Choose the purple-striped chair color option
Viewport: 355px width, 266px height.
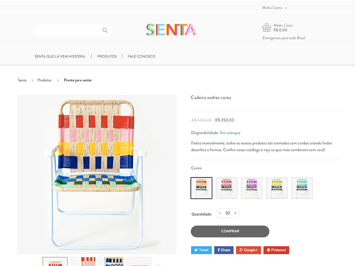pyautogui.click(x=251, y=188)
